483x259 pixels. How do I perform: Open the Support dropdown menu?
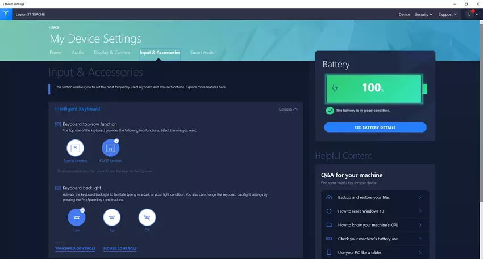coord(448,14)
